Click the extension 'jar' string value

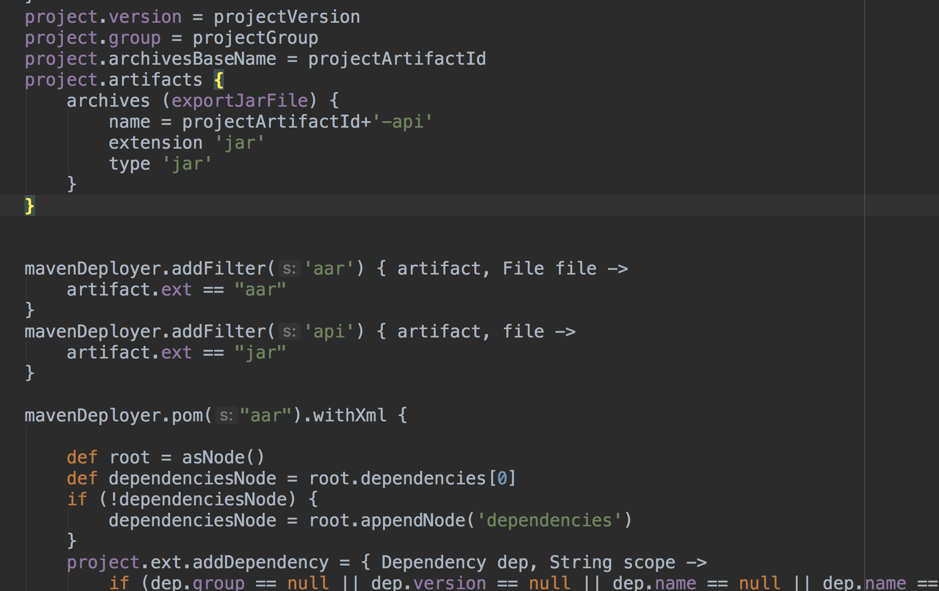[239, 143]
